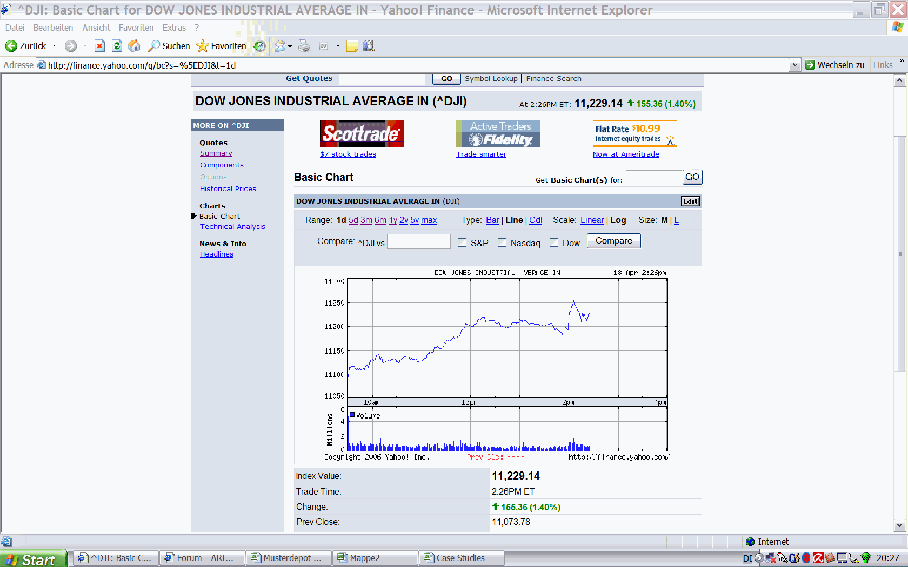Open the Edit button dropdown arrow
This screenshot has height=567, width=908.
[x=338, y=46]
